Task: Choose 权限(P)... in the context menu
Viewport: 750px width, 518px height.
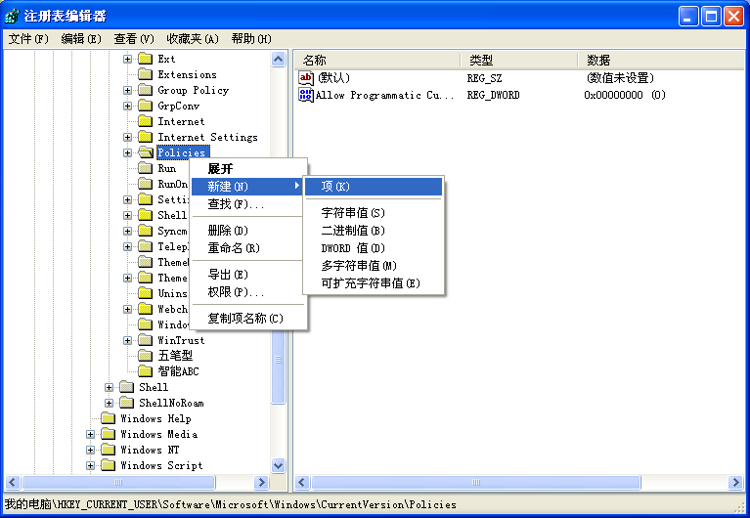Action: tap(247, 292)
